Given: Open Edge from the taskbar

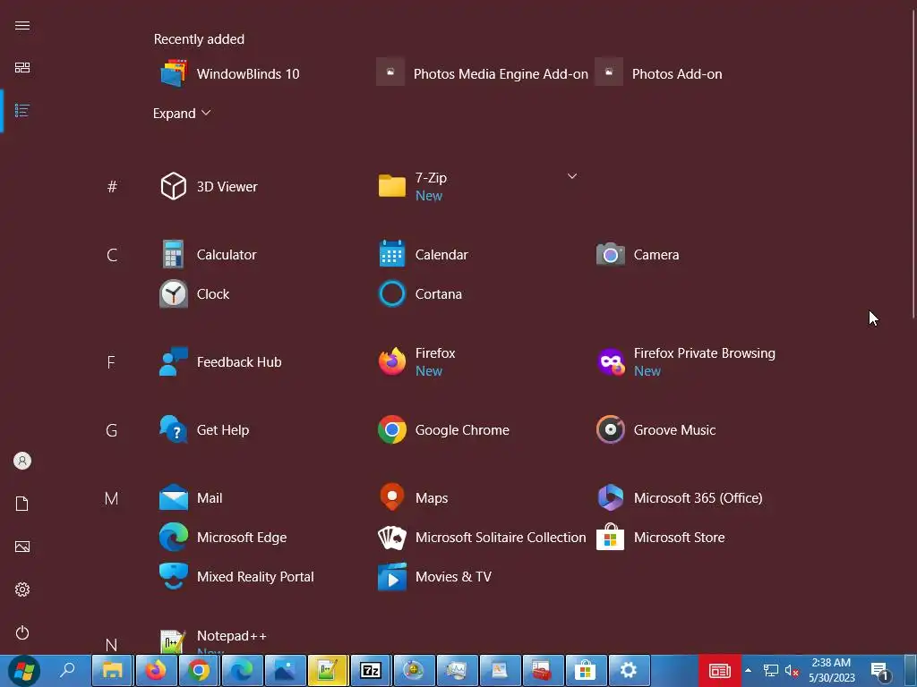Looking at the screenshot, I should point(242,670).
